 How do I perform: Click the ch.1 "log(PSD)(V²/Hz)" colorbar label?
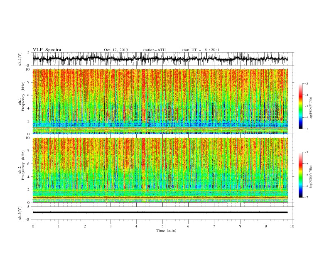[x=311, y=108]
